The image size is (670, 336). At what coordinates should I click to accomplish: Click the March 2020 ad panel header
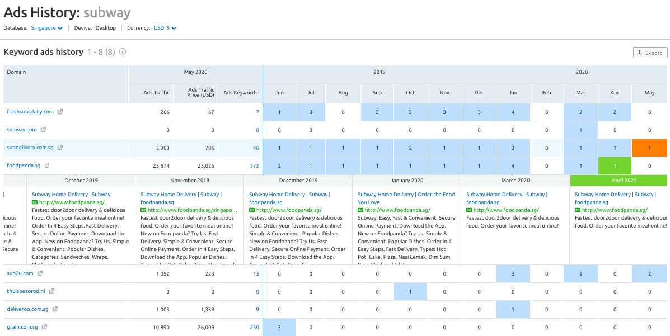point(515,180)
